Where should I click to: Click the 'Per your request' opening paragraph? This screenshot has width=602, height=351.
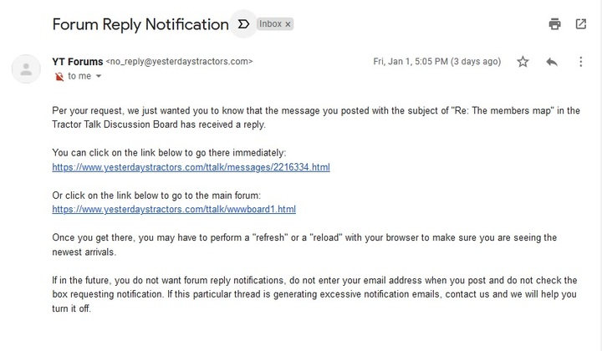click(x=316, y=117)
